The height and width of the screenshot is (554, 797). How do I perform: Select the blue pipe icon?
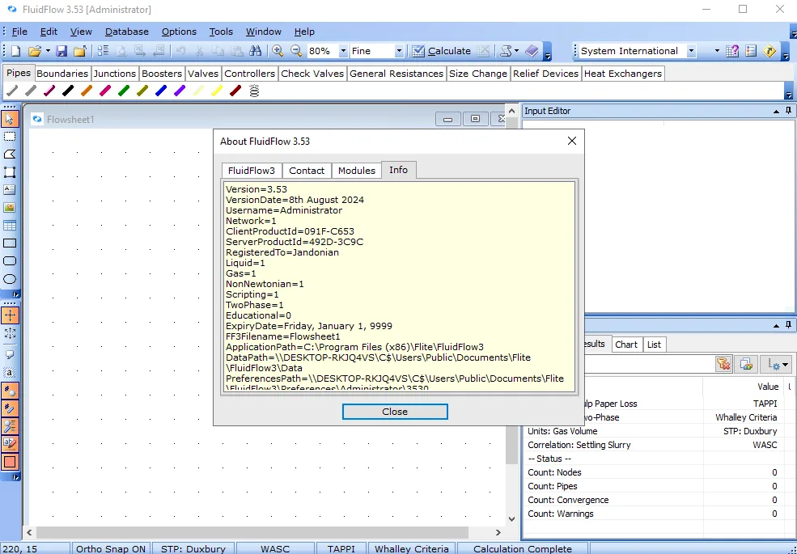pos(161,91)
